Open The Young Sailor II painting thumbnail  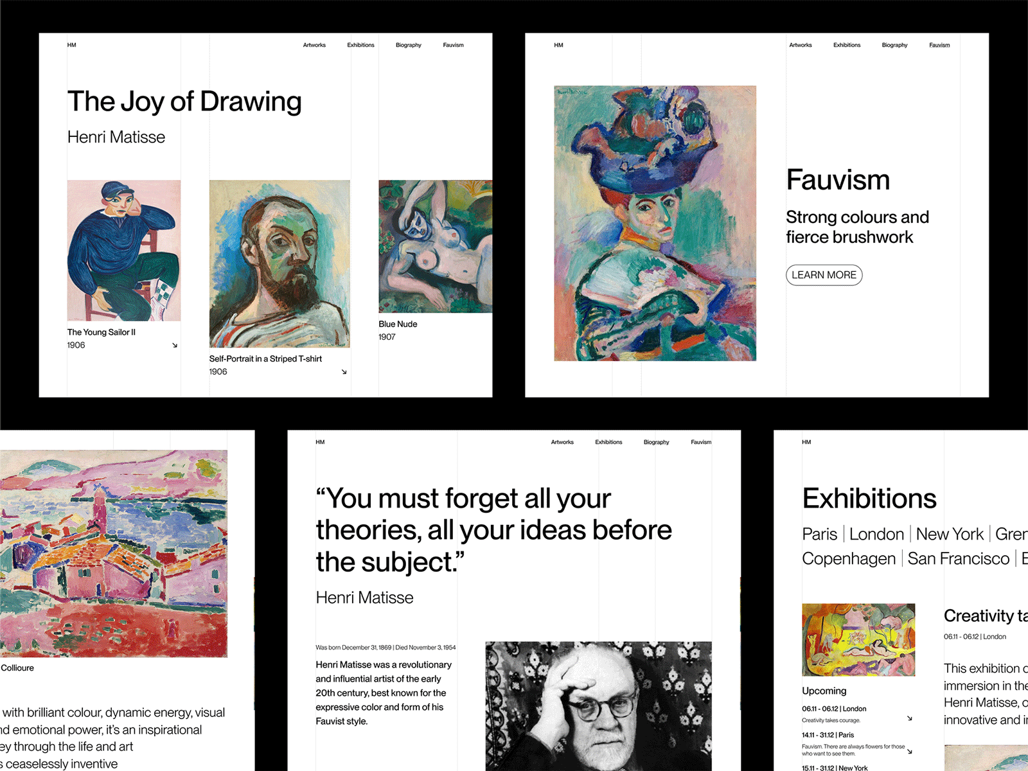[124, 251]
